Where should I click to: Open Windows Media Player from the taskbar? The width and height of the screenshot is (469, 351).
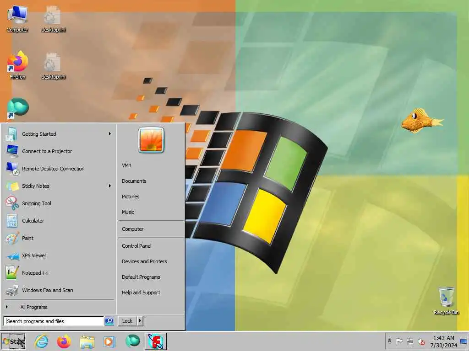click(x=109, y=341)
